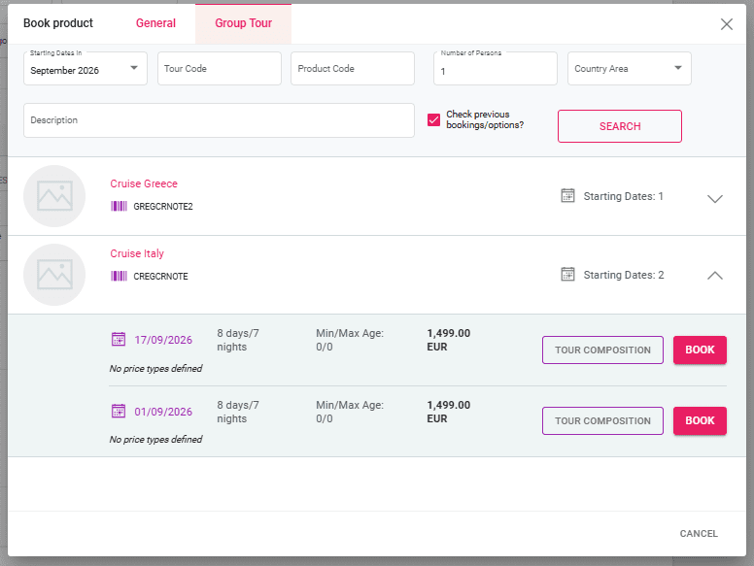The width and height of the screenshot is (754, 566).
Task: View Tour Composition for 01/09/2026 departure
Action: [602, 421]
